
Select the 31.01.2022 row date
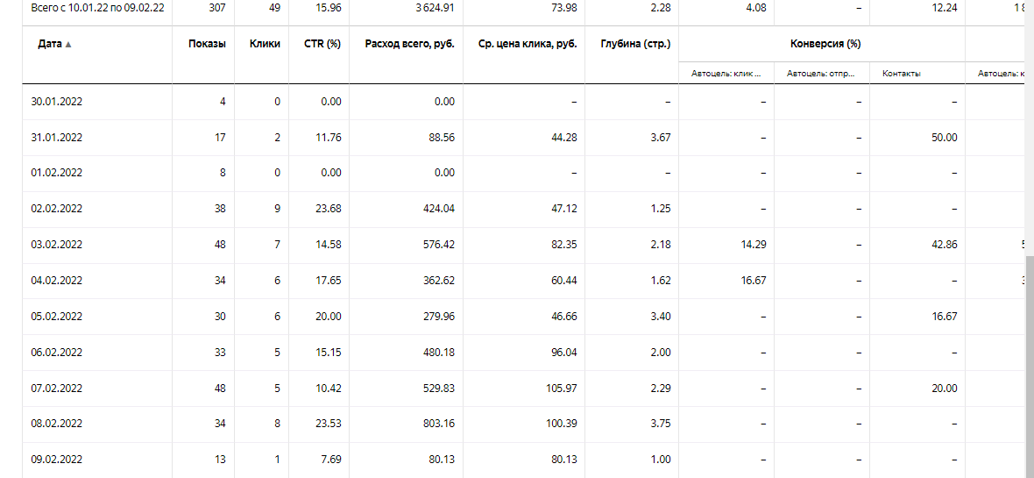click(57, 138)
